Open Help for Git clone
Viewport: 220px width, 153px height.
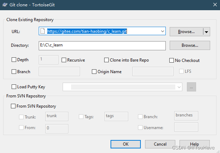click(195, 144)
